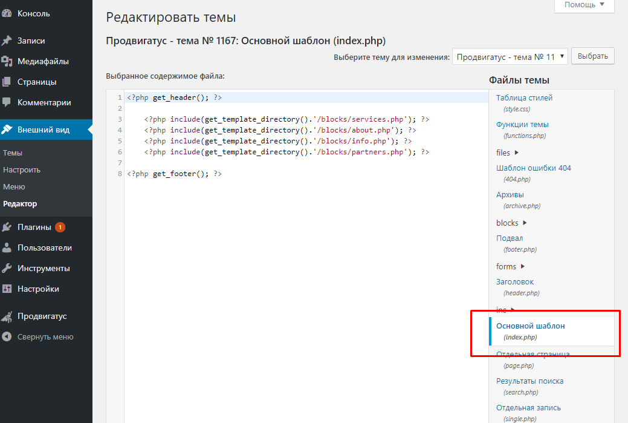Click the Консоль dashboard icon
628x423 pixels.
coord(7,13)
